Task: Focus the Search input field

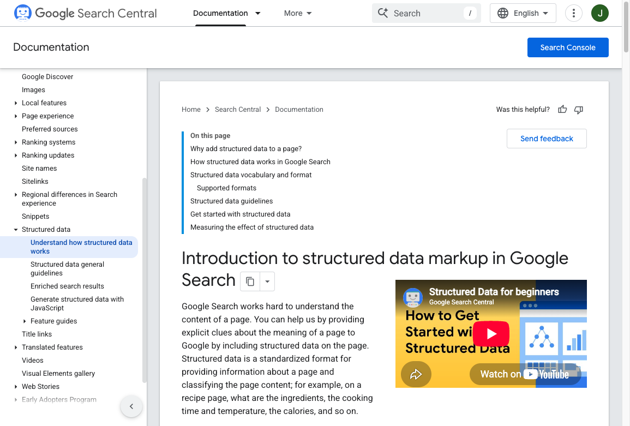Action: [427, 13]
